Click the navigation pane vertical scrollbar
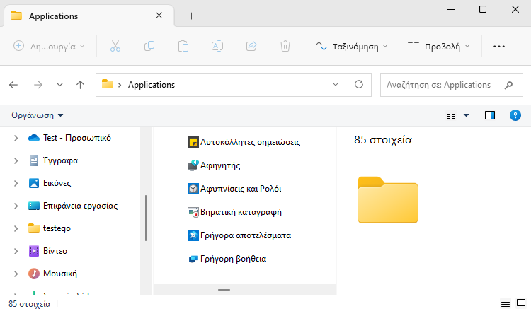This screenshot has height=311, width=531. click(146, 218)
